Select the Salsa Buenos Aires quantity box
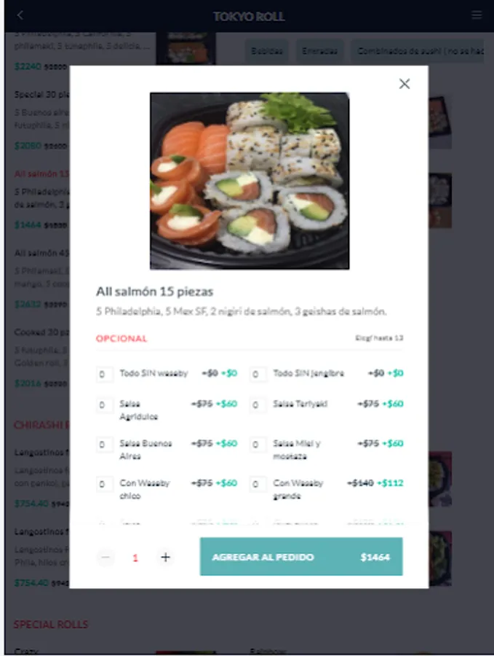The height and width of the screenshot is (656, 494). pos(103,445)
